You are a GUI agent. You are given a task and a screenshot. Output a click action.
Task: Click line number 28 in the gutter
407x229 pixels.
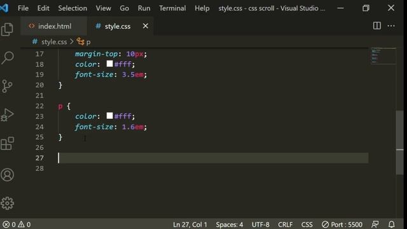coord(39,169)
